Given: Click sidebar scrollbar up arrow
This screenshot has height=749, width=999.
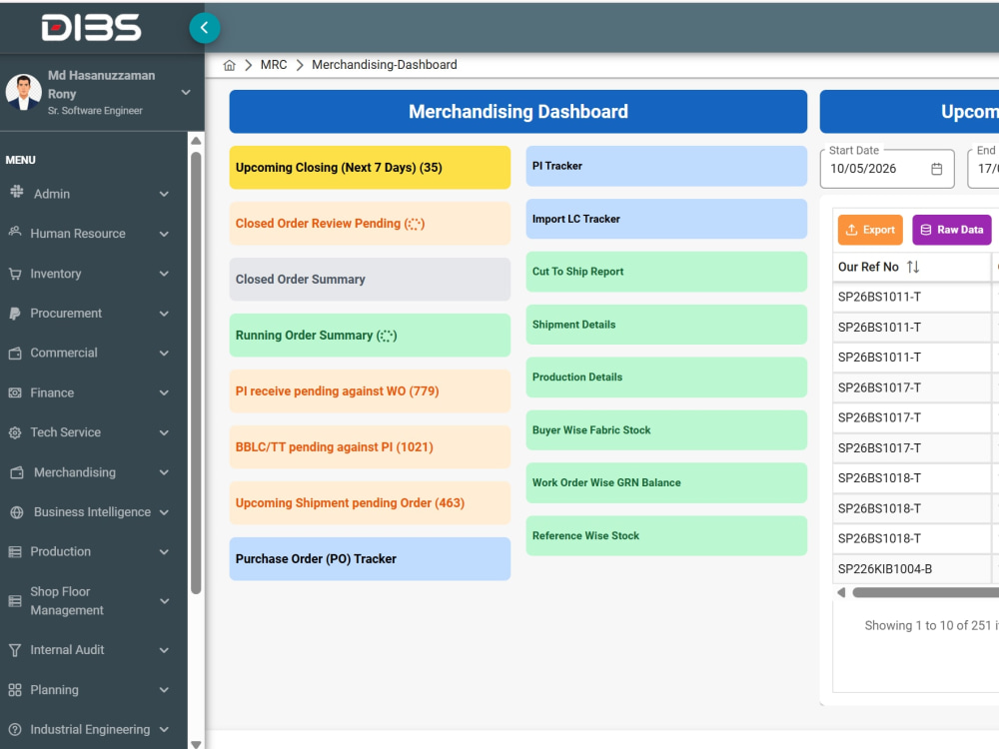Looking at the screenshot, I should (196, 141).
